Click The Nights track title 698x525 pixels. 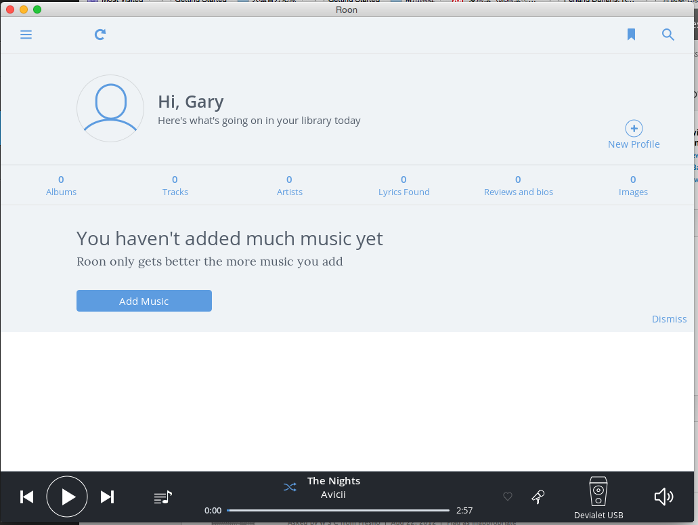[333, 481]
